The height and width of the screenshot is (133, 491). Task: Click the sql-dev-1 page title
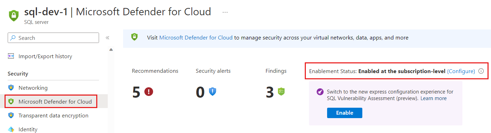click(x=46, y=12)
